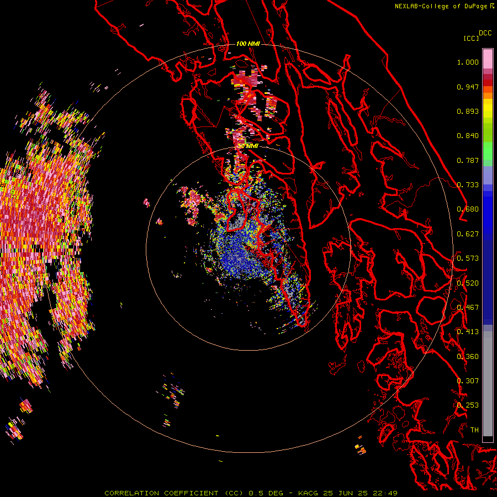Click the 0.307 scale value

pyautogui.click(x=468, y=381)
